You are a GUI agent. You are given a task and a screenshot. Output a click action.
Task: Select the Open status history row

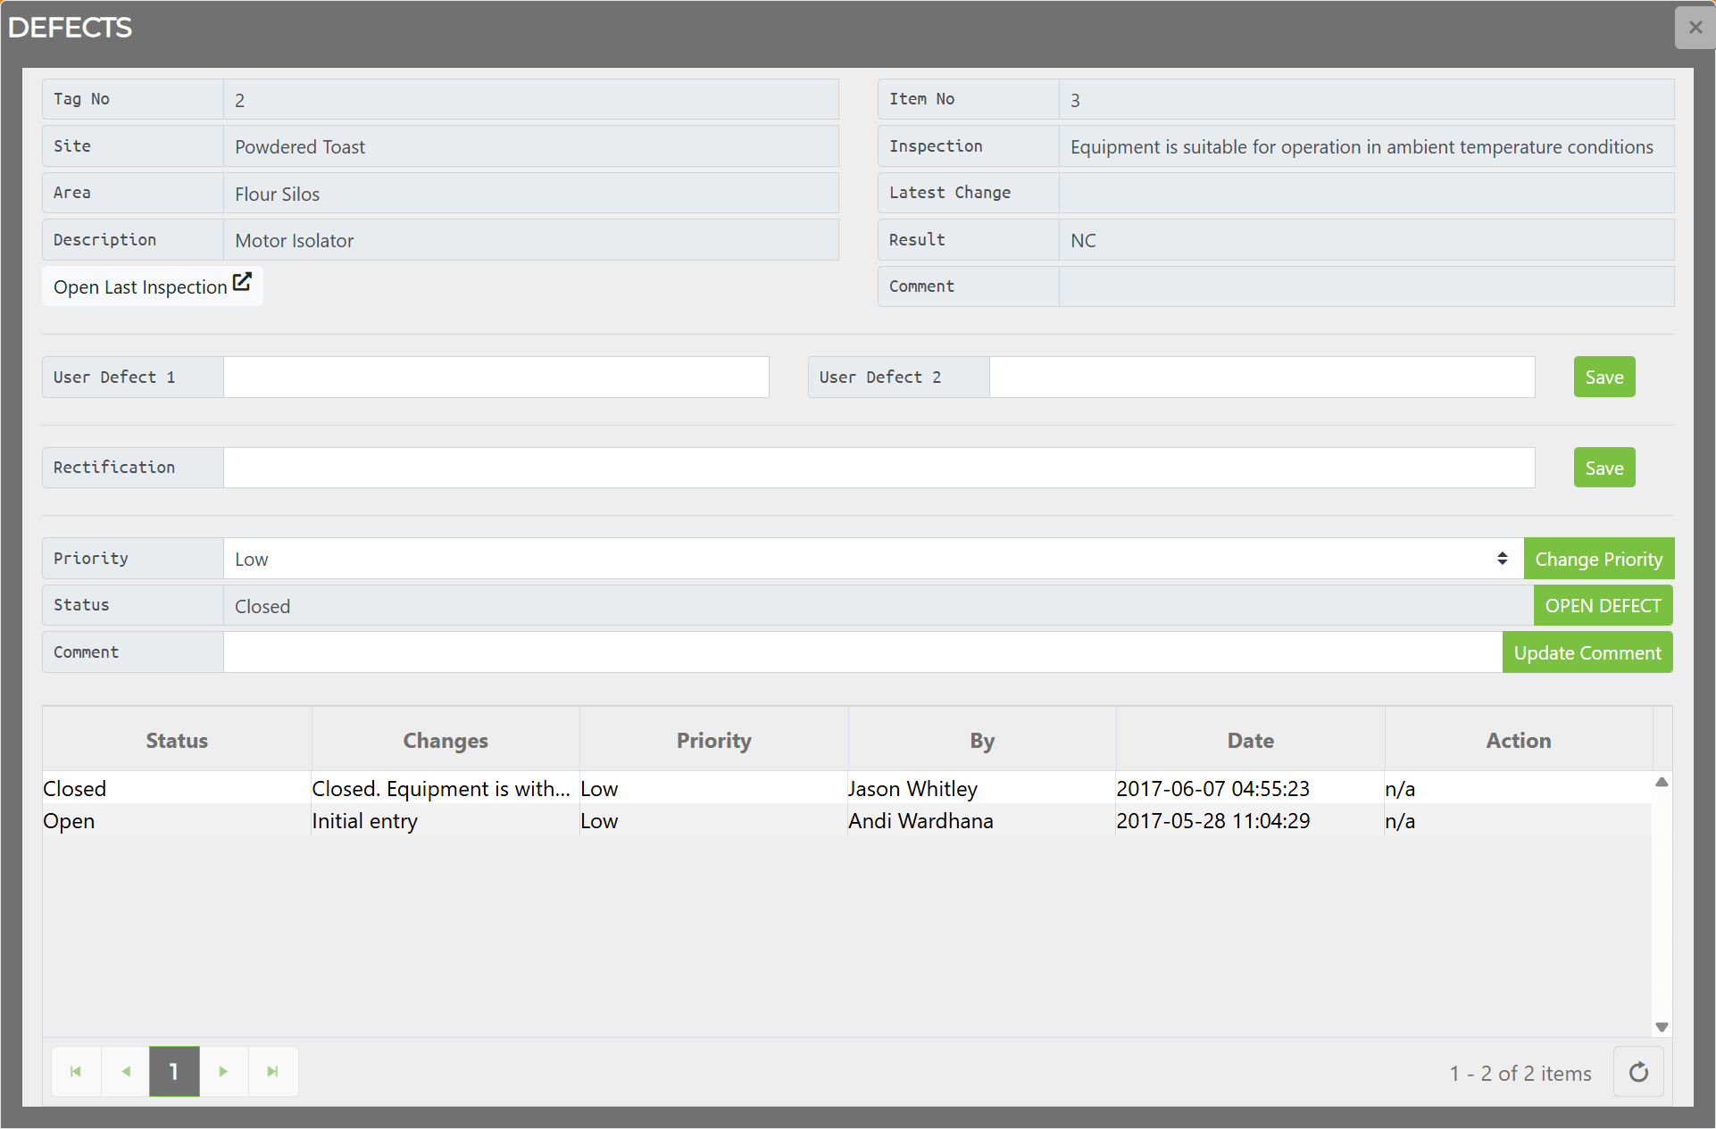[847, 820]
